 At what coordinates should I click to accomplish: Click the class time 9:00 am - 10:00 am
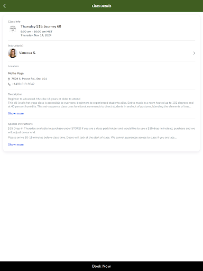coord(36,32)
